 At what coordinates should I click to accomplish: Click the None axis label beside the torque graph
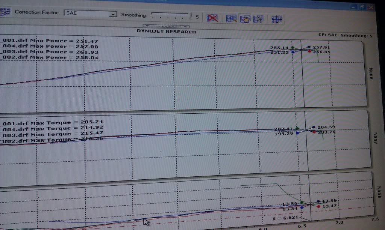point(374,138)
